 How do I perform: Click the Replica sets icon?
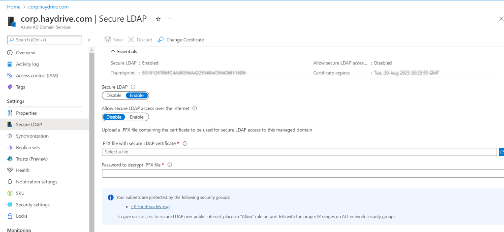click(10, 147)
